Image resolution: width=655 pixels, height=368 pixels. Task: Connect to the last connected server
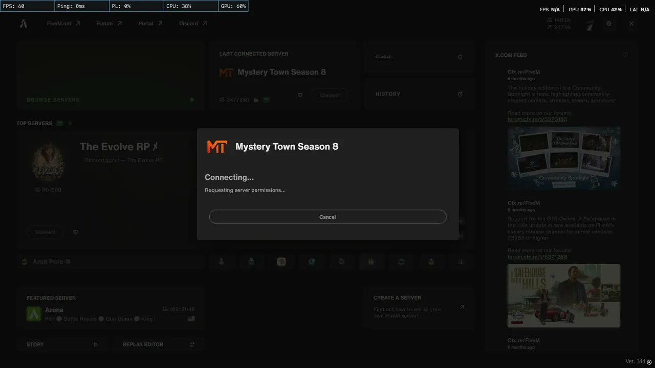tap(330, 96)
